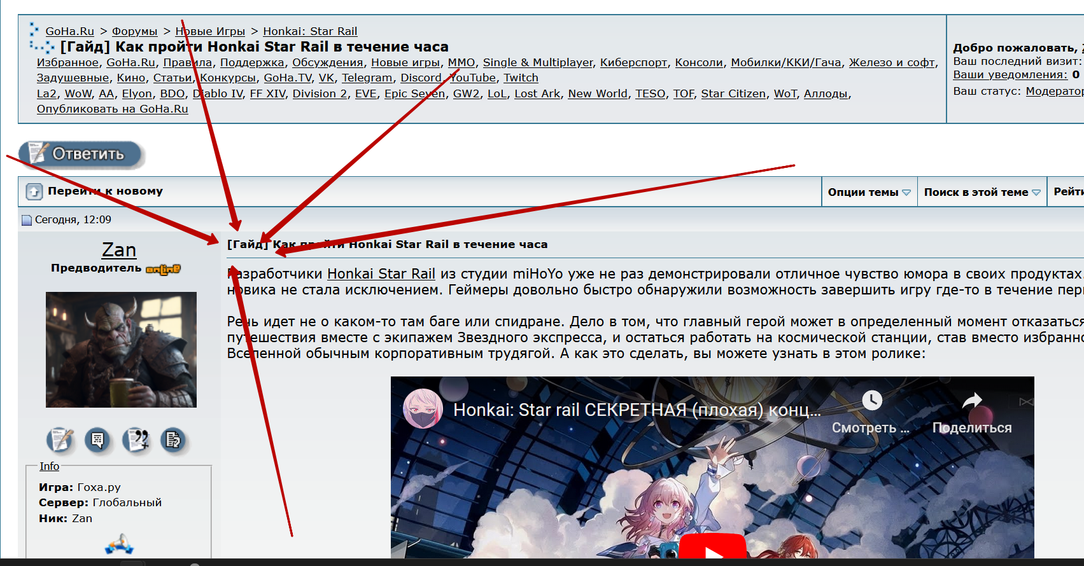Open the VK link

[327, 78]
